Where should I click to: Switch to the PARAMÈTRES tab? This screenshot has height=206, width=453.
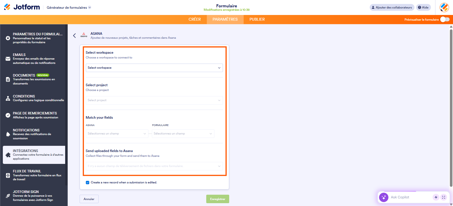click(x=225, y=19)
